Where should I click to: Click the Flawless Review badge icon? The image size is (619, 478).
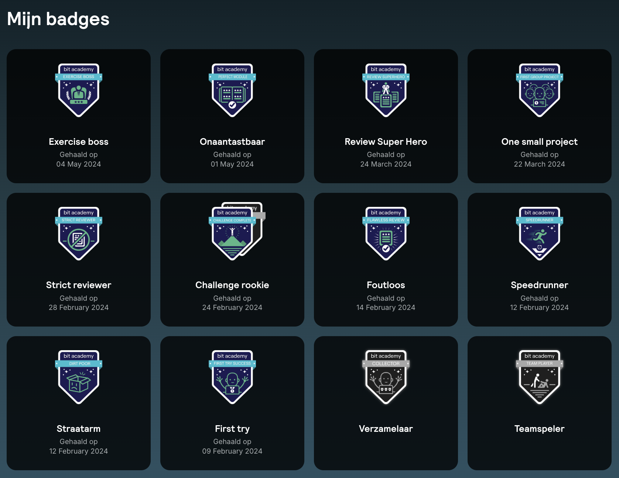[x=386, y=234]
